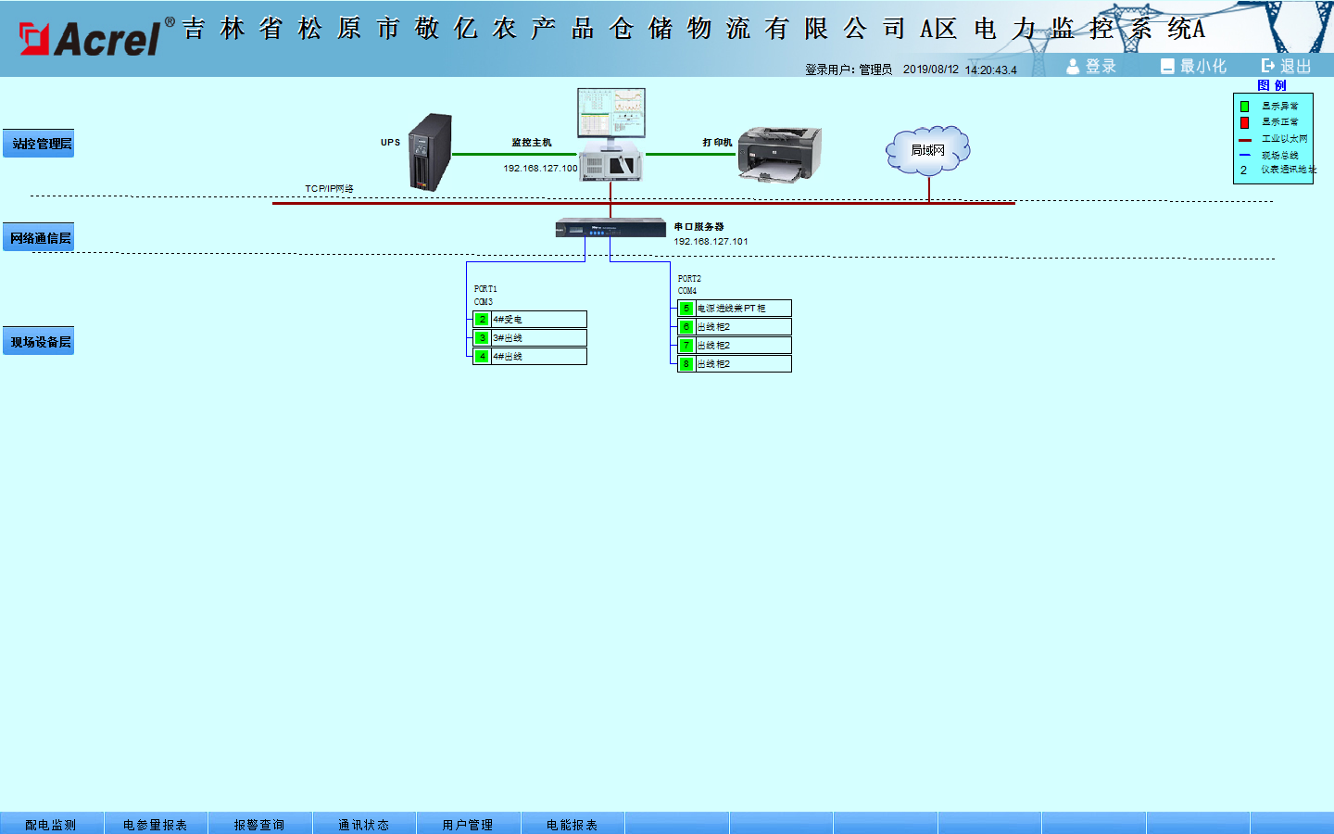Open the 电能报表 tab
The height and width of the screenshot is (834, 1334).
click(572, 824)
